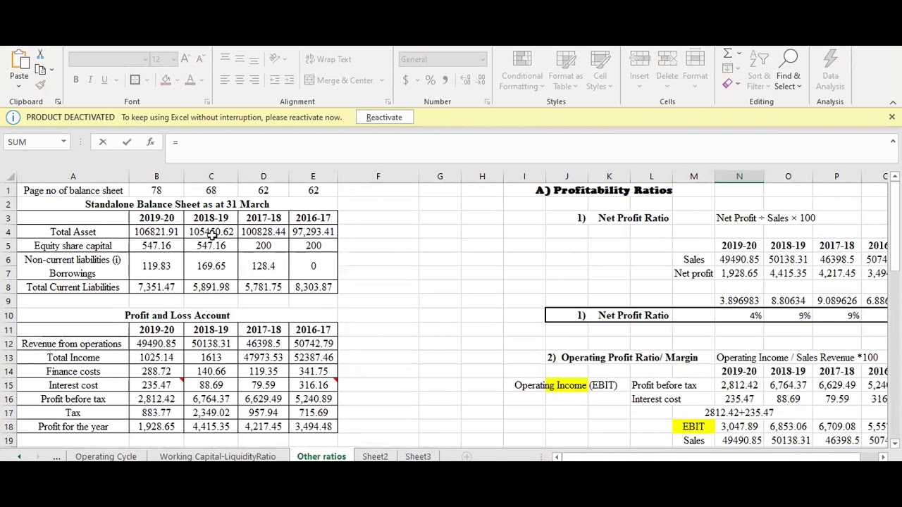The width and height of the screenshot is (902, 507).
Task: Select column N header
Action: point(739,177)
